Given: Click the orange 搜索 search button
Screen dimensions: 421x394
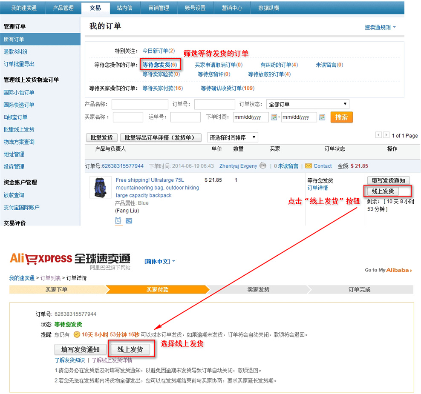Looking at the screenshot, I should (x=341, y=117).
